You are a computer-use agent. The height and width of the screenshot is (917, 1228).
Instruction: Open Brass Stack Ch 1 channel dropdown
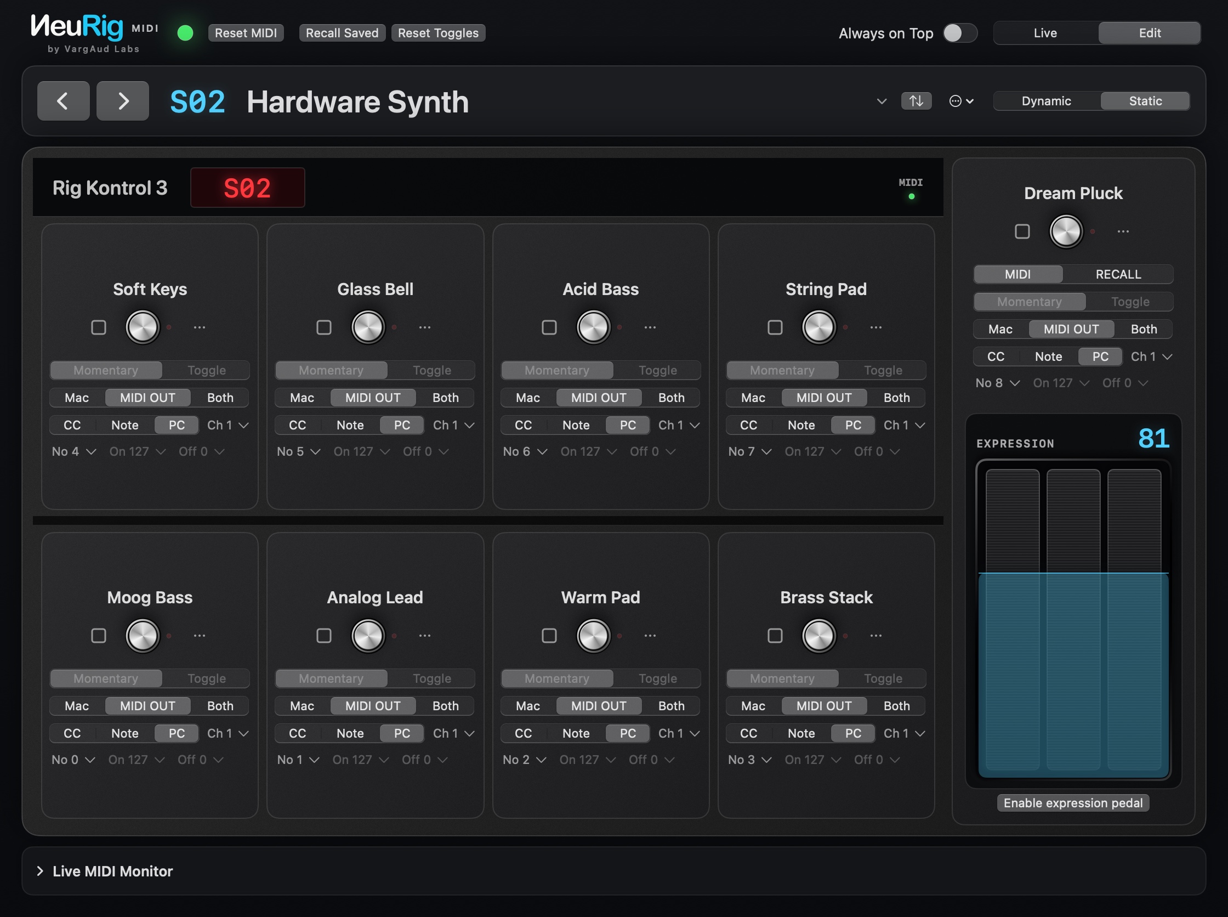click(x=905, y=733)
